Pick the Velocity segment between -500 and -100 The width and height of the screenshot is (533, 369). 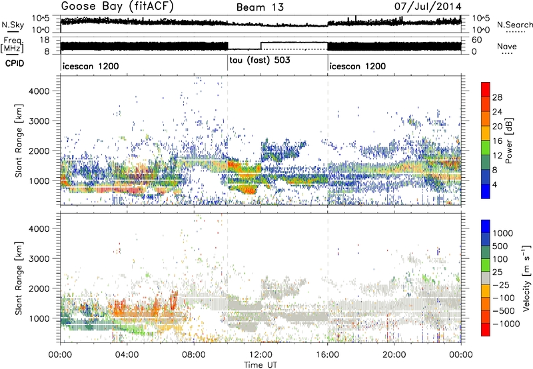pos(486,304)
